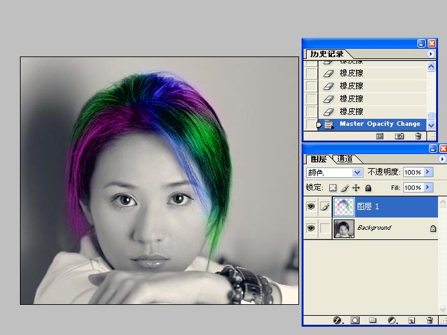Select the Background layer name
This screenshot has height=335, width=447.
[x=374, y=227]
